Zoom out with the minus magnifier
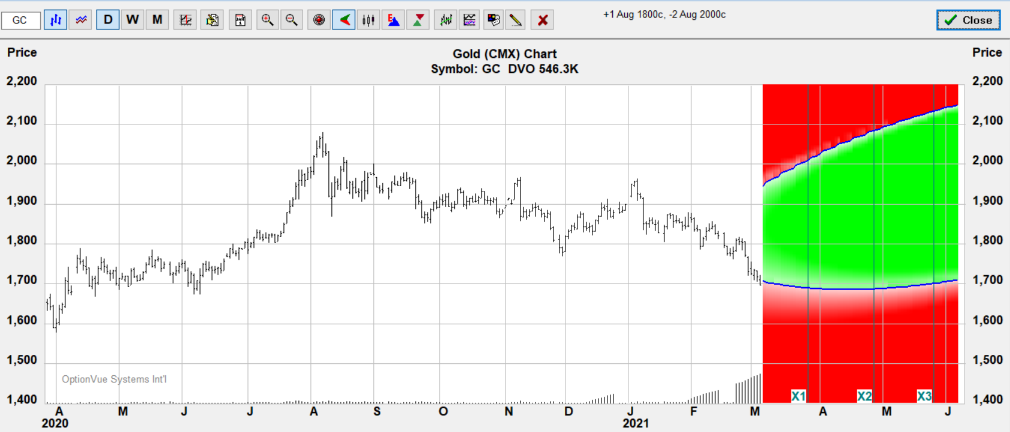This screenshot has width=1010, height=432. pos(292,20)
